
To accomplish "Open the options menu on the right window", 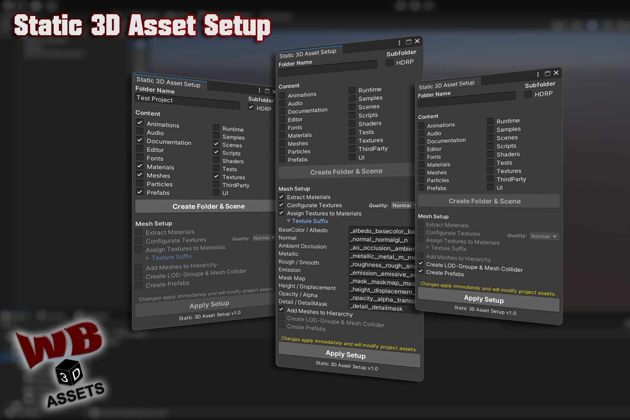I will pos(537,74).
